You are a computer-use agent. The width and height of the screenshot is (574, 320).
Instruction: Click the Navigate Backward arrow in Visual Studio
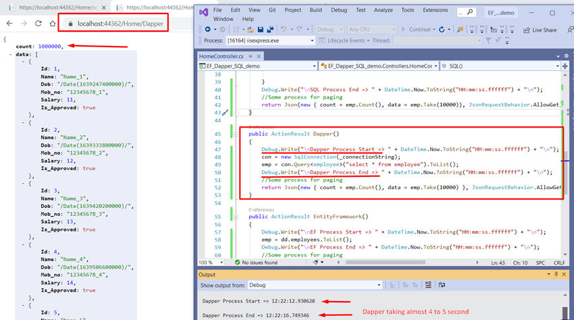point(207,29)
